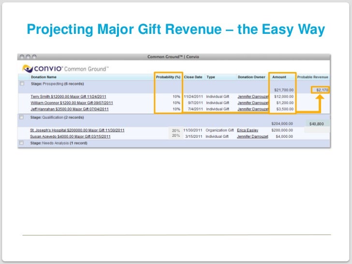This screenshot has width=352, height=264.
Task: Check the Stage: Needs Analysis checkbox
Action: pyautogui.click(x=22, y=143)
